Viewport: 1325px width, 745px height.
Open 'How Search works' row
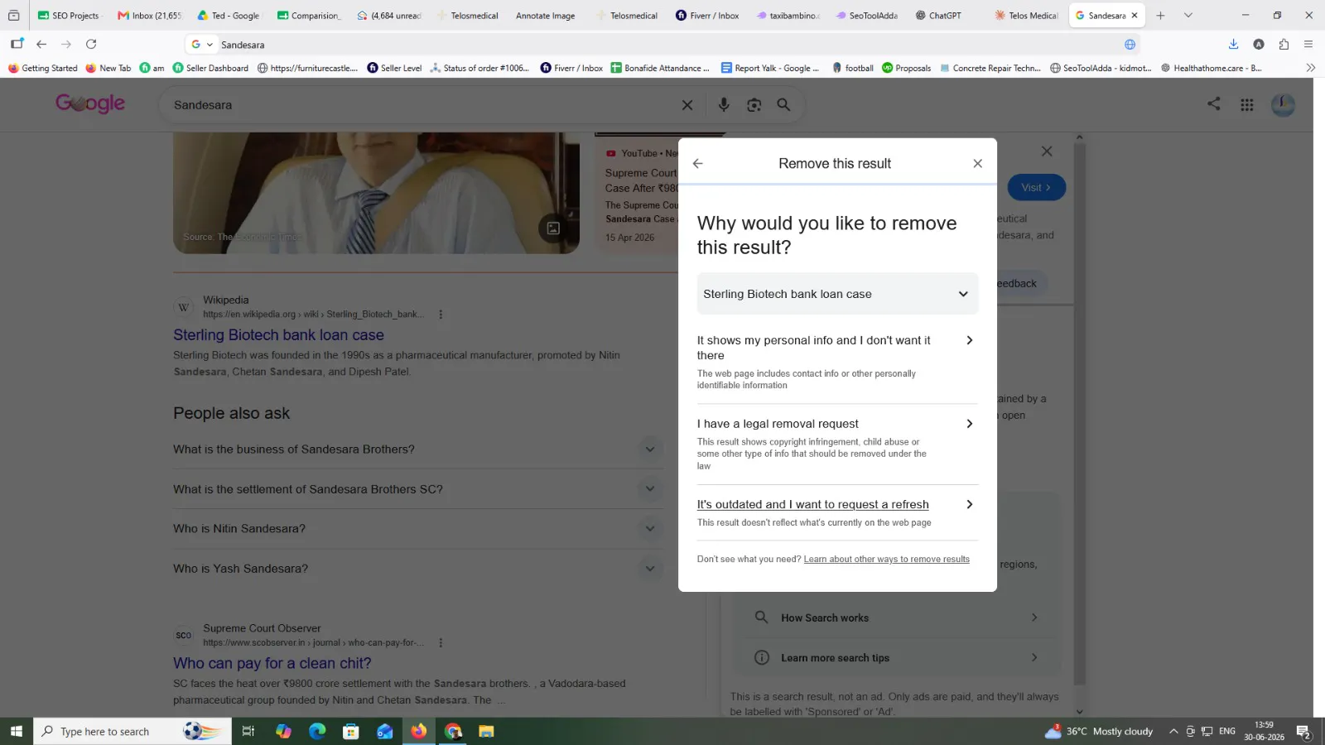click(897, 618)
